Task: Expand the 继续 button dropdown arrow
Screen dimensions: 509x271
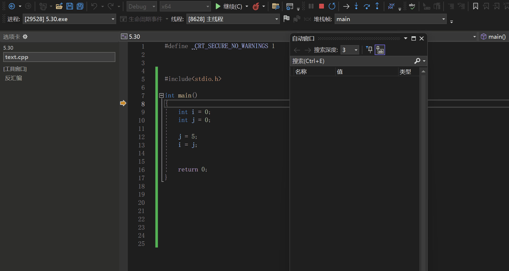Action: point(247,6)
